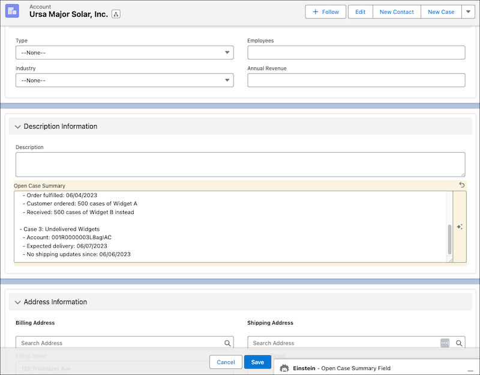Click the Billing Address Search Address field
The width and height of the screenshot is (480, 375).
click(x=125, y=343)
